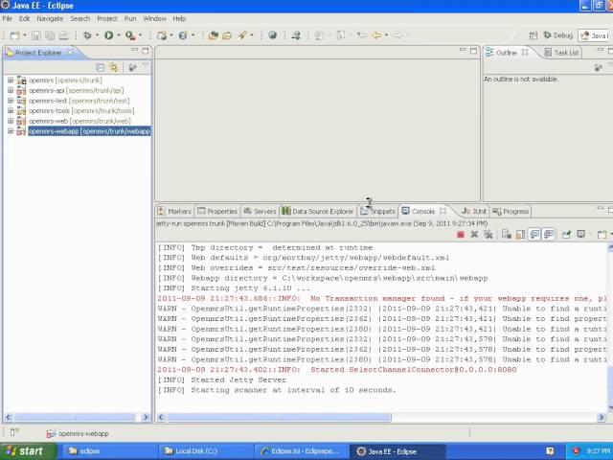Click the Pin Console icon
The height and width of the screenshot is (460, 613).
[x=566, y=234]
